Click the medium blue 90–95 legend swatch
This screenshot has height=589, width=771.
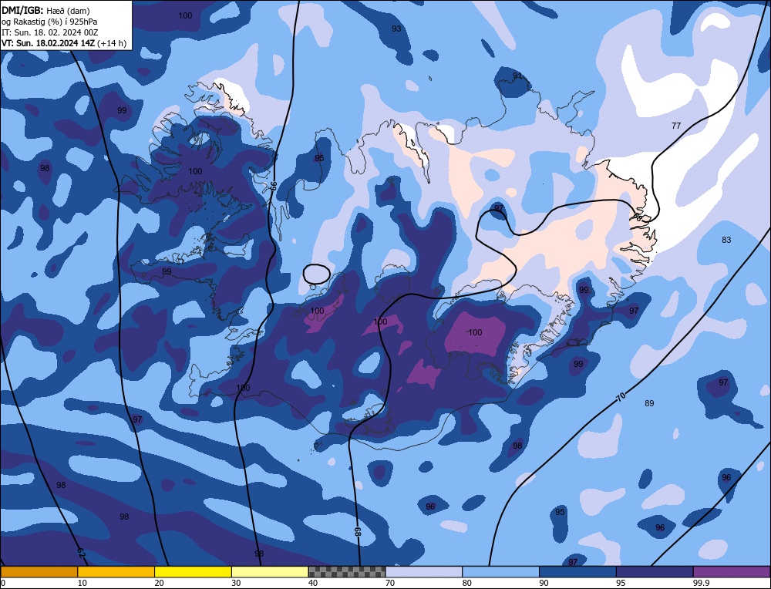(x=577, y=572)
